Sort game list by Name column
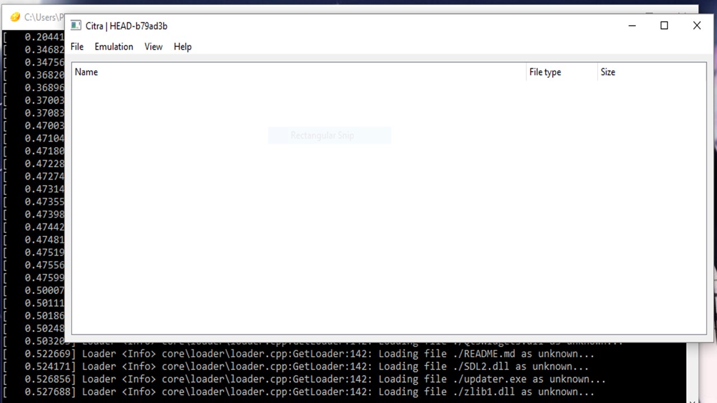717x403 pixels. pyautogui.click(x=86, y=72)
